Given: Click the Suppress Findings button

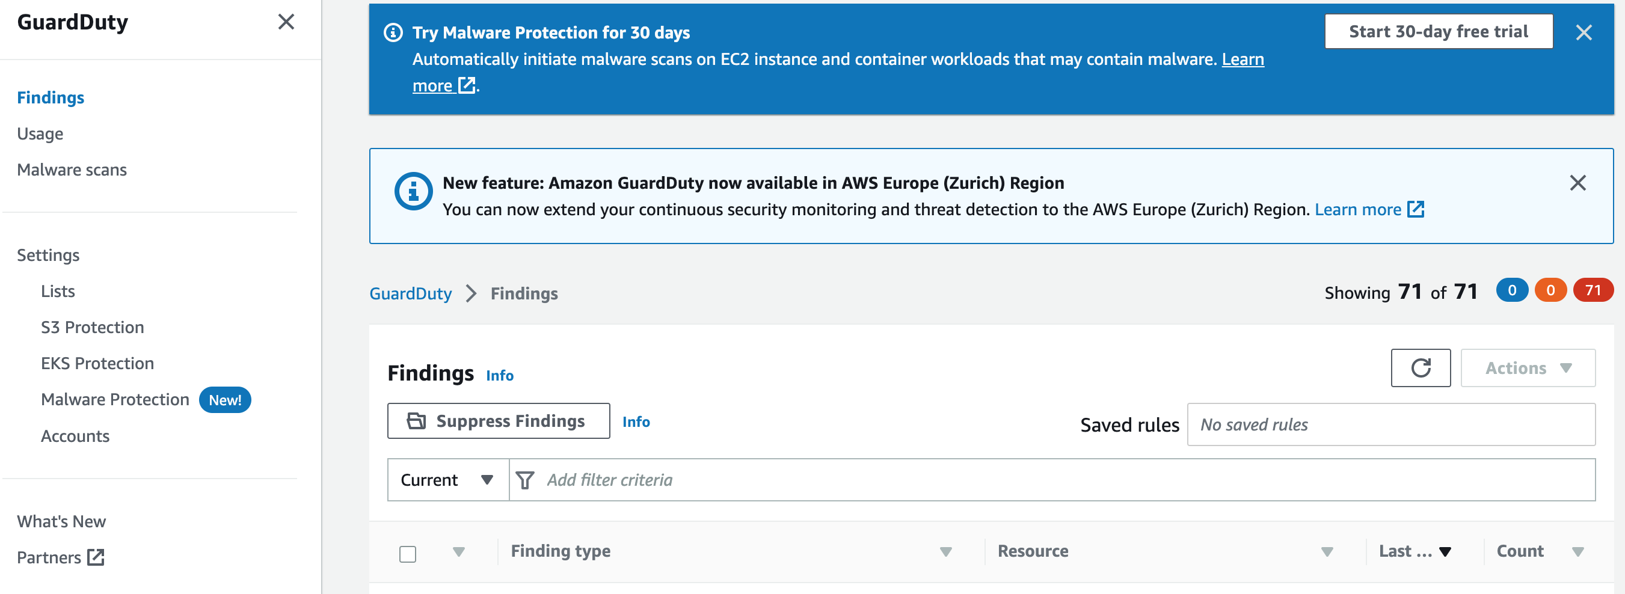Looking at the screenshot, I should pyautogui.click(x=499, y=421).
